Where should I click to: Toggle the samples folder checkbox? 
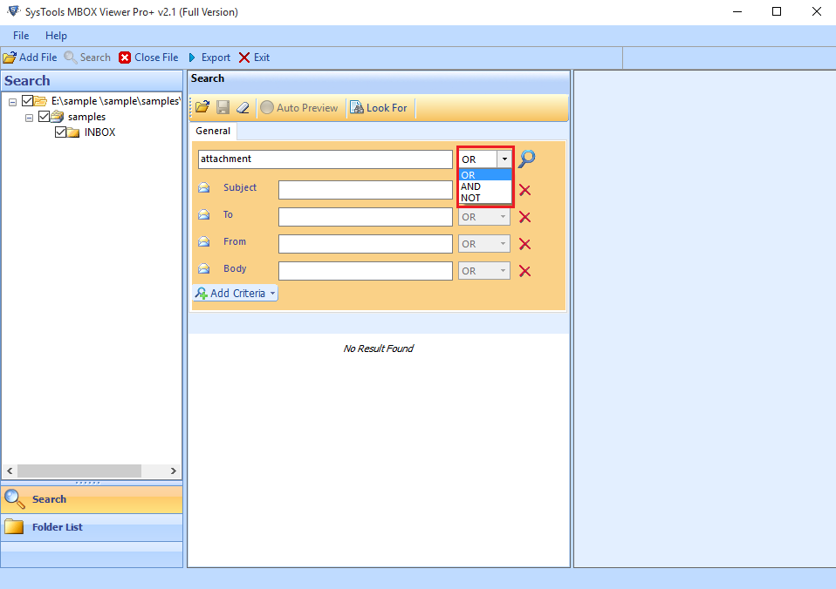click(44, 116)
